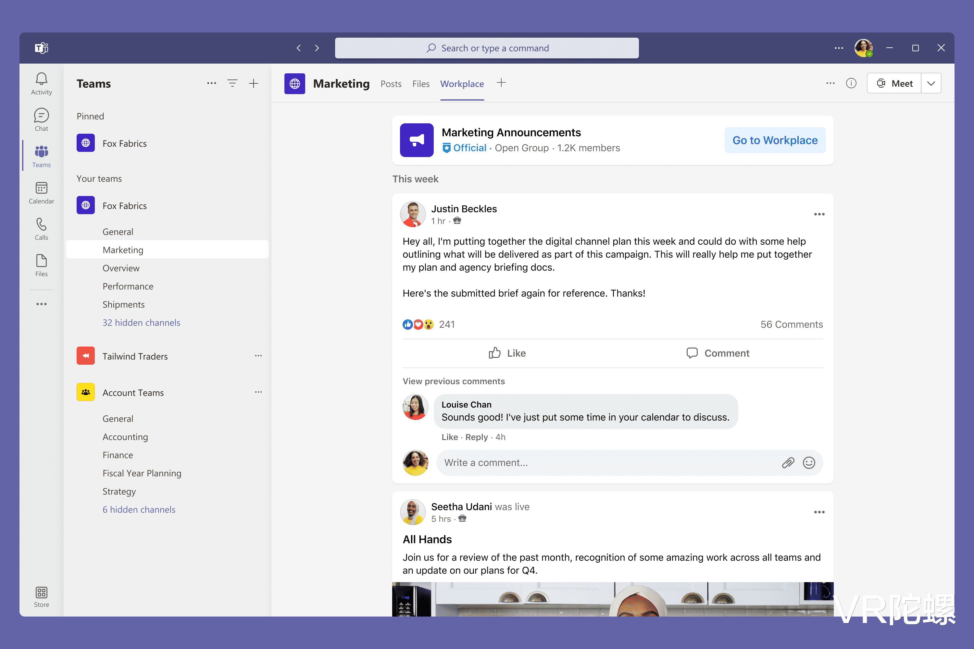Navigate to Calendar view

tap(41, 192)
